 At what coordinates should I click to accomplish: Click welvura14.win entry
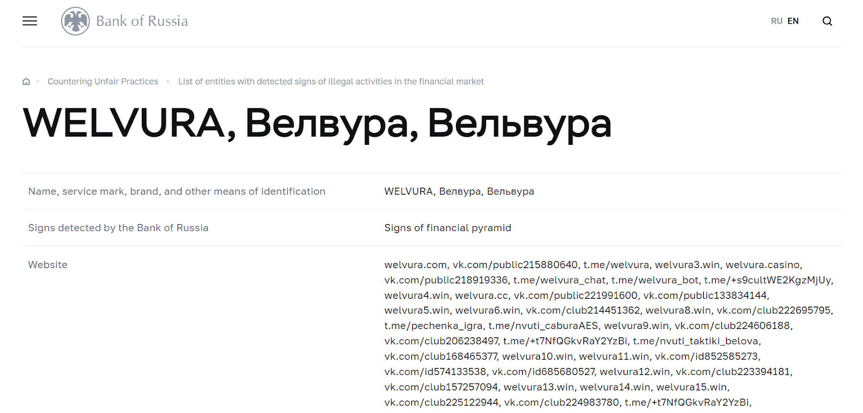[615, 387]
